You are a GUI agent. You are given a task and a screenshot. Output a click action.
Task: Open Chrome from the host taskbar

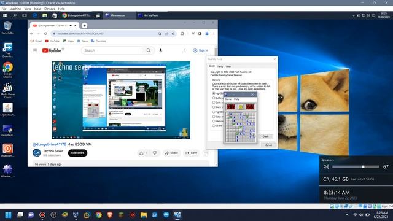pyautogui.click(x=98, y=215)
